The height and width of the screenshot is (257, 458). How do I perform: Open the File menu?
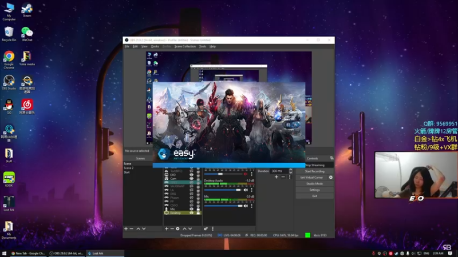(x=127, y=46)
